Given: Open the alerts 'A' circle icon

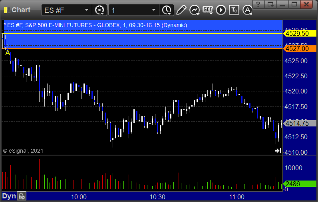Looking at the screenshot, I should point(247,10).
